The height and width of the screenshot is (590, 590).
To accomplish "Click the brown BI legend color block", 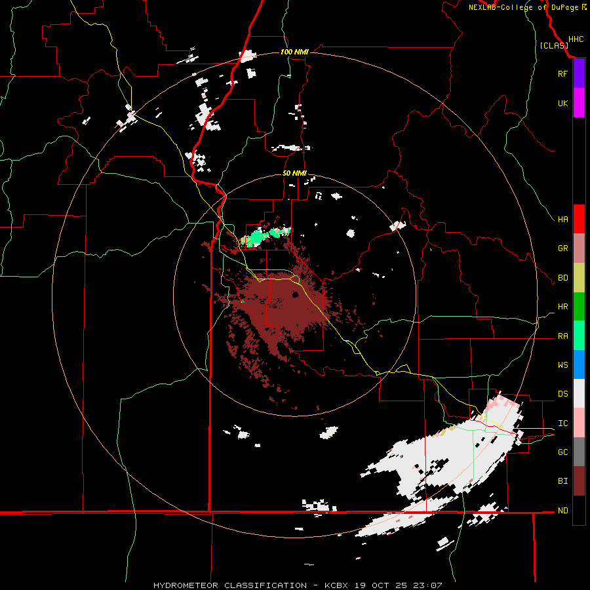I will click(x=579, y=481).
